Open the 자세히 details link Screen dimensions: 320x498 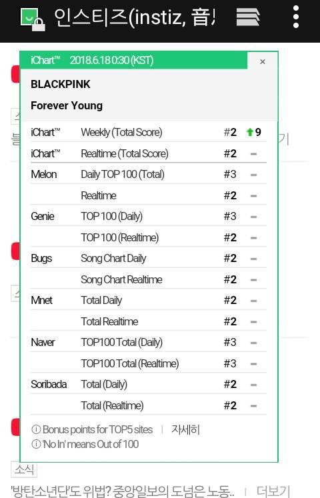pos(185,429)
